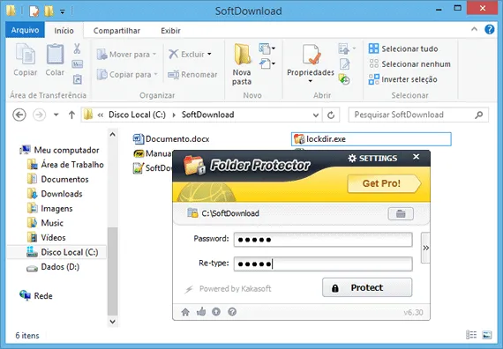Click the up-one-level arrow
This screenshot has height=349, width=503.
[x=71, y=115]
